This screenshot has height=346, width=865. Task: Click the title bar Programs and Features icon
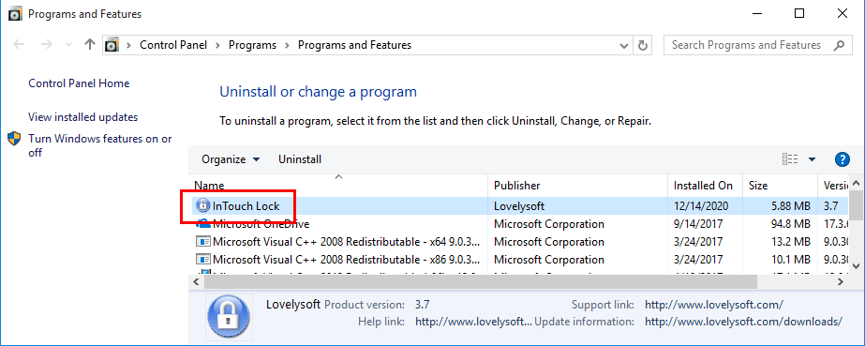(15, 14)
